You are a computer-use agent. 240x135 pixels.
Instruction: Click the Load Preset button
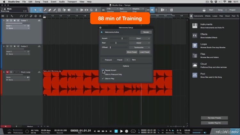click(145, 52)
